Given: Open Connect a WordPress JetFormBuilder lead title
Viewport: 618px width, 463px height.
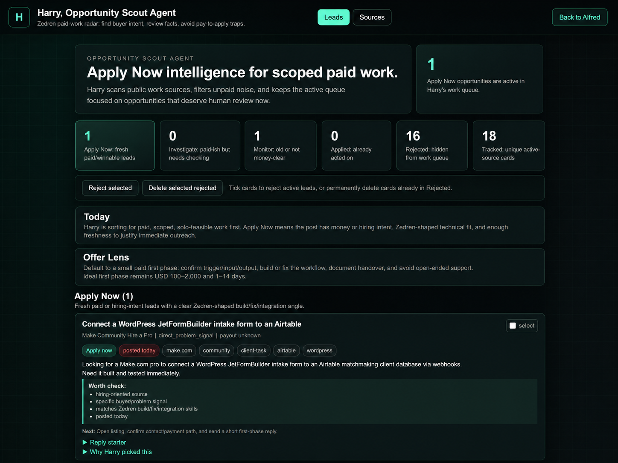Looking at the screenshot, I should [x=192, y=324].
